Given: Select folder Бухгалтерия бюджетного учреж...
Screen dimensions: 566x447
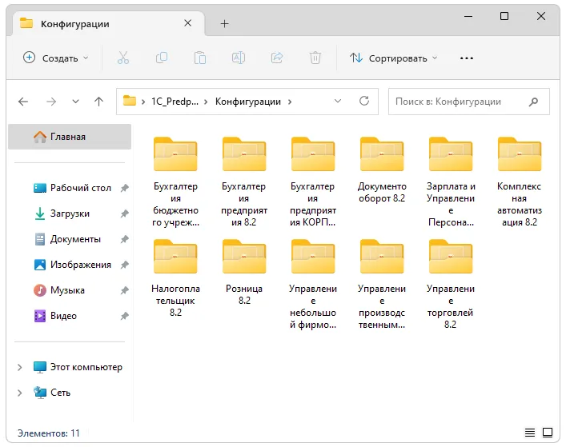Looking at the screenshot, I should (x=175, y=182).
